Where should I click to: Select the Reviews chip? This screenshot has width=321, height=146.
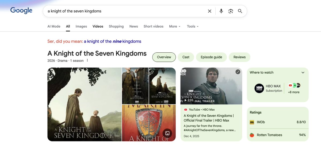[239, 57]
